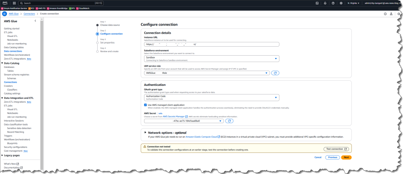This screenshot has width=403, height=174.
Task: Open the console settings gear
Action: 341,3
